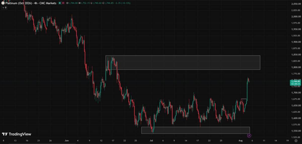Open the chart settings gear icon
This screenshot has width=302, height=144.
click(296, 141)
